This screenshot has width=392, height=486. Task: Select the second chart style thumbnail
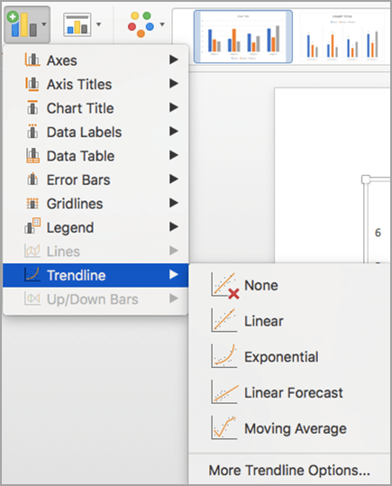point(342,37)
